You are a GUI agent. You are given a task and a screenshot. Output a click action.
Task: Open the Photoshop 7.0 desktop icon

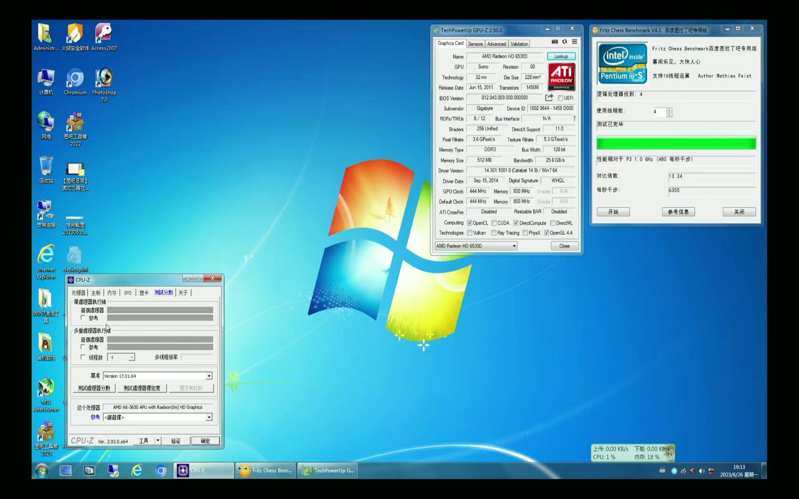click(x=104, y=85)
